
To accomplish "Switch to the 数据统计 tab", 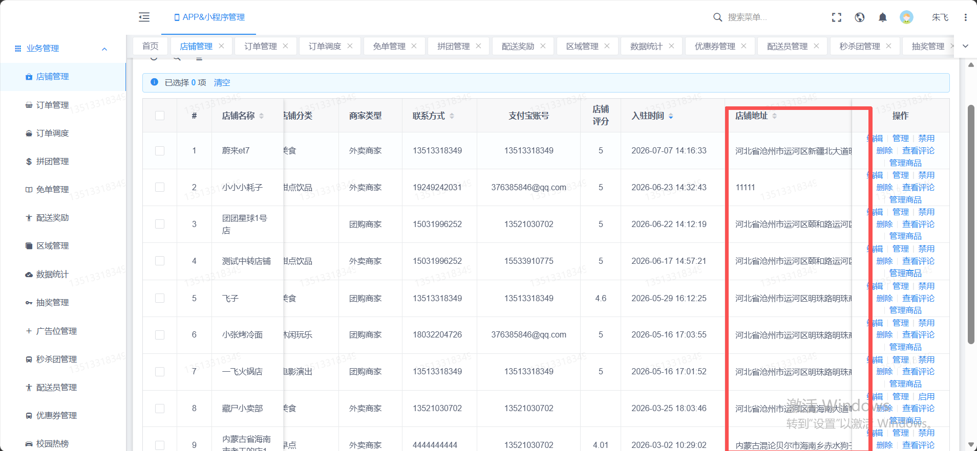I will [x=646, y=46].
